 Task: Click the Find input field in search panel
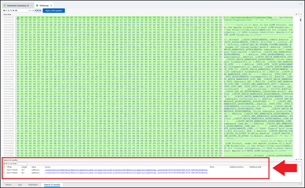[x=22, y=164]
